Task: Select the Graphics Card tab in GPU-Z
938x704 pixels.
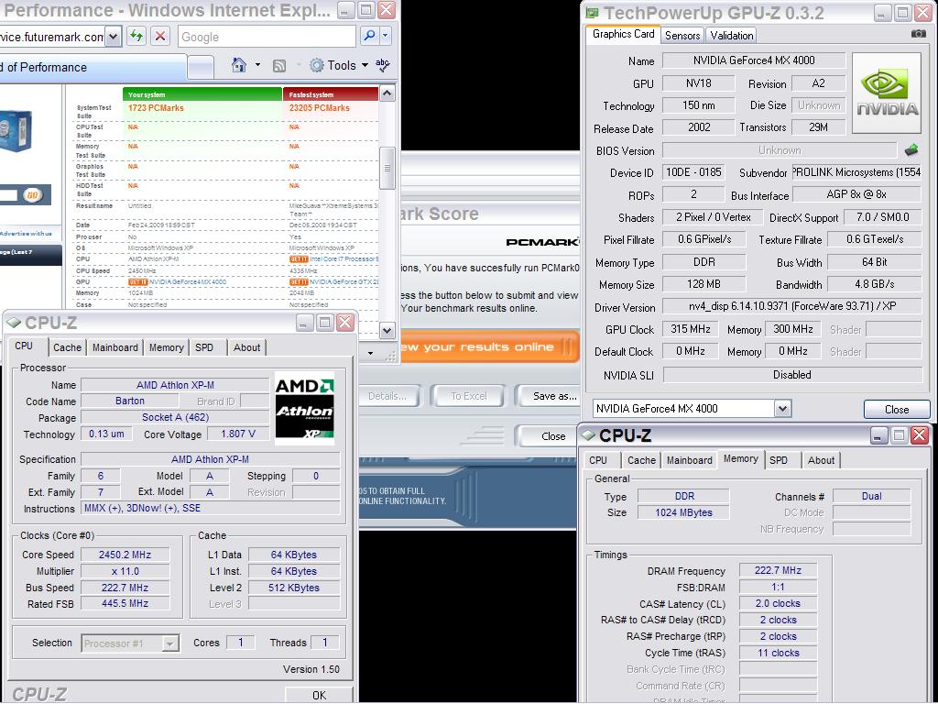Action: [x=623, y=34]
